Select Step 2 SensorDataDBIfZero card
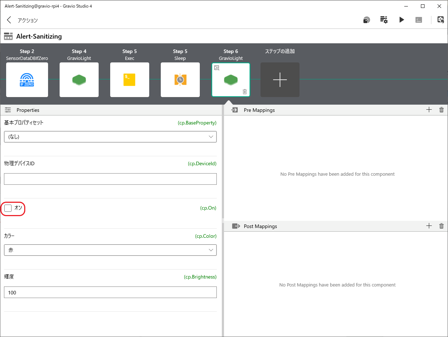 [27, 80]
